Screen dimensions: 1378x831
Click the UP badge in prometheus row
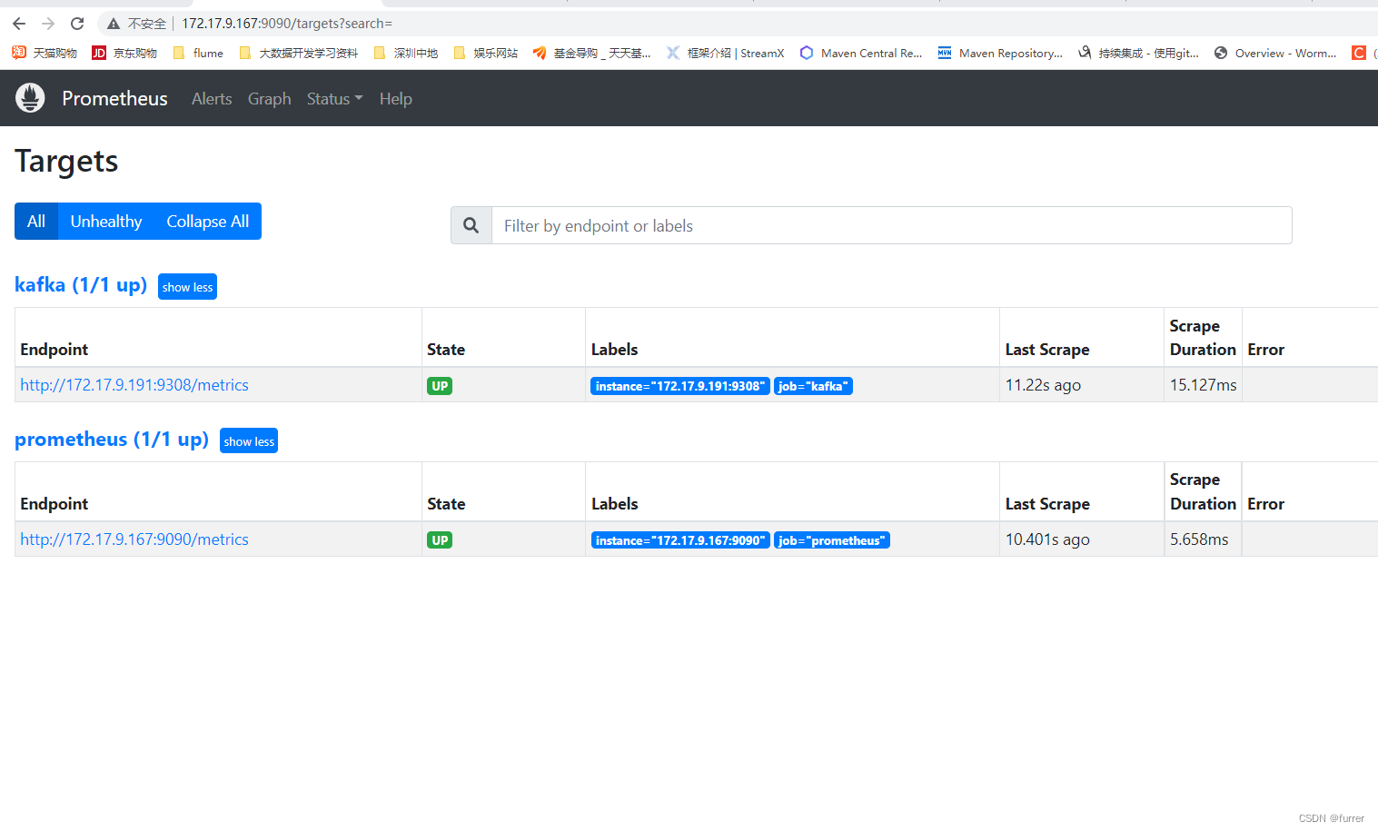tap(440, 540)
